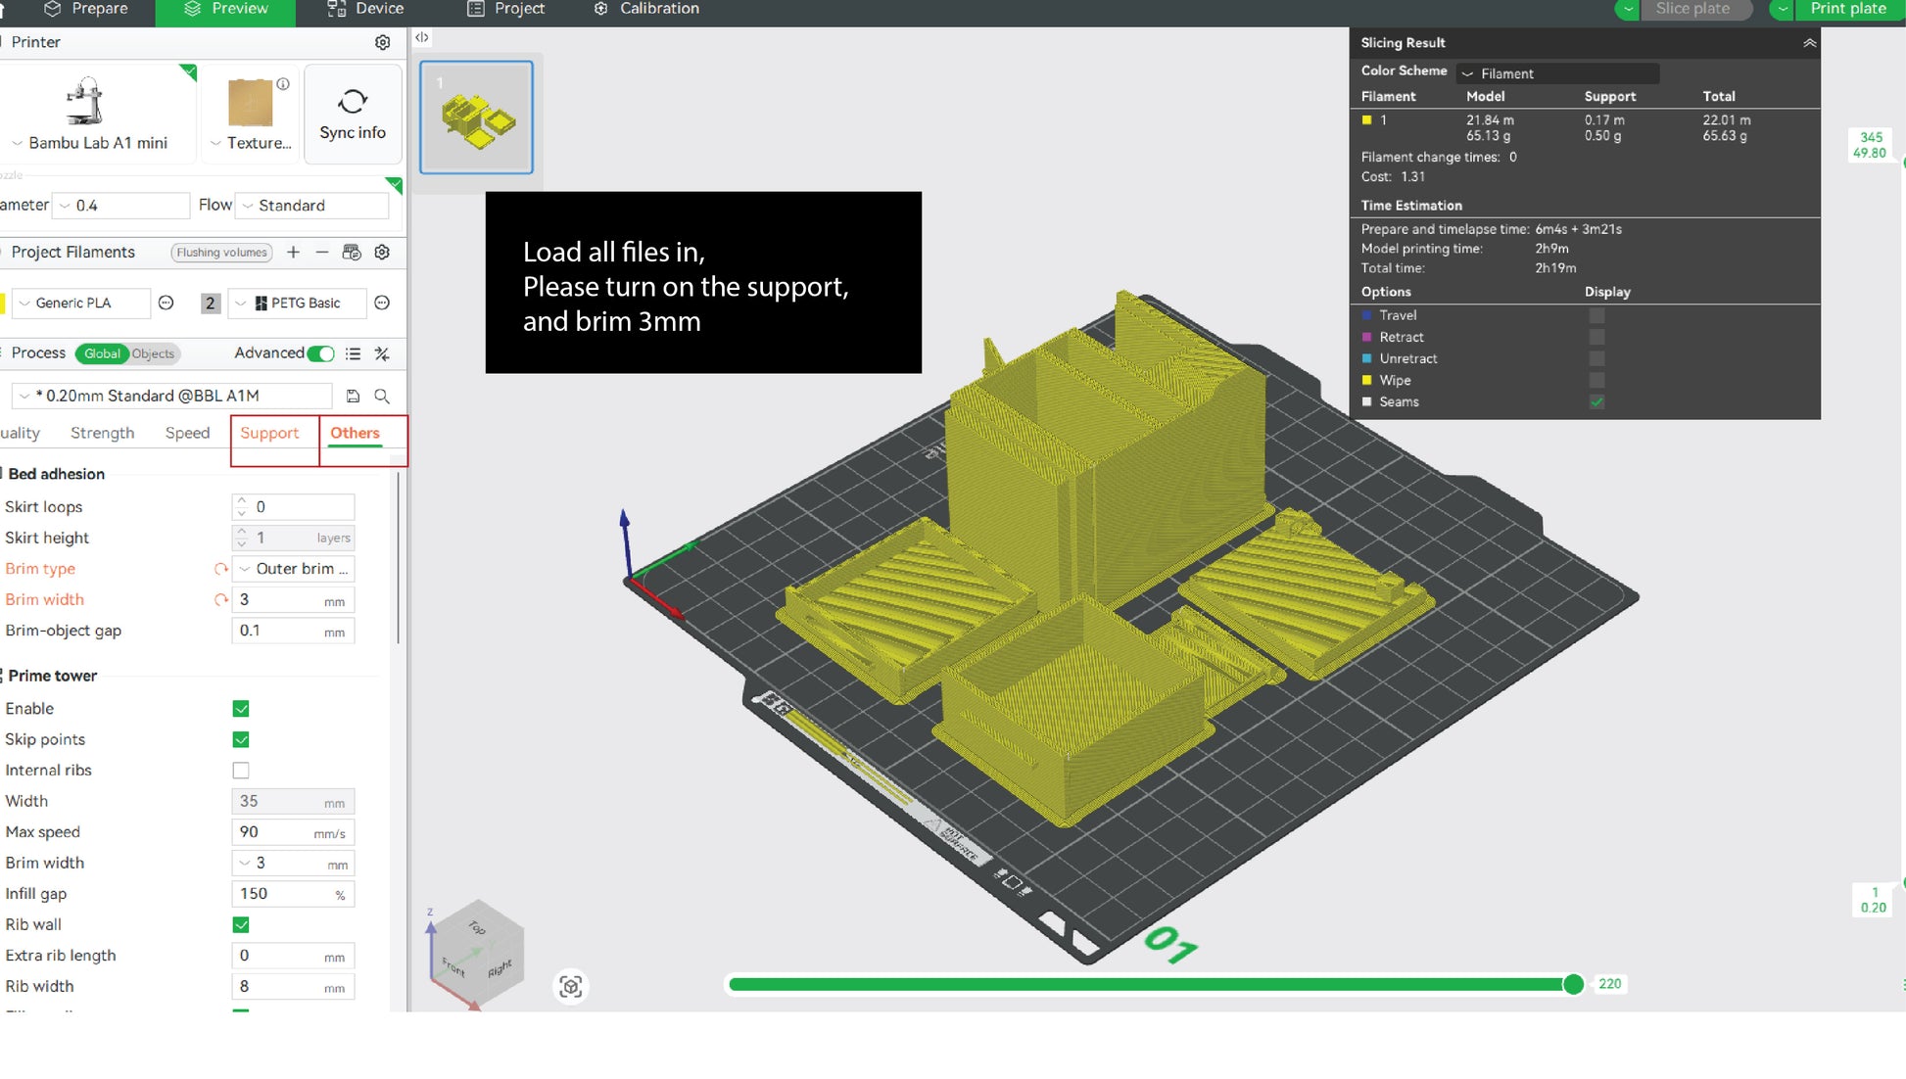Click the camera view reset icon

coord(571,986)
